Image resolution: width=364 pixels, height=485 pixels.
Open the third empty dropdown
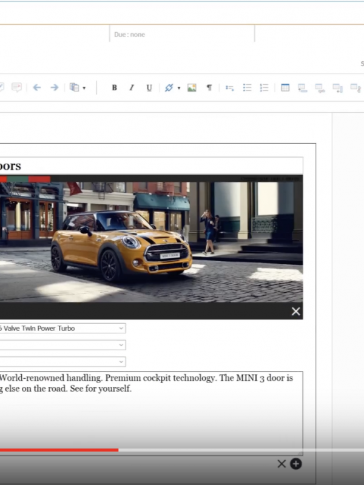(63, 361)
